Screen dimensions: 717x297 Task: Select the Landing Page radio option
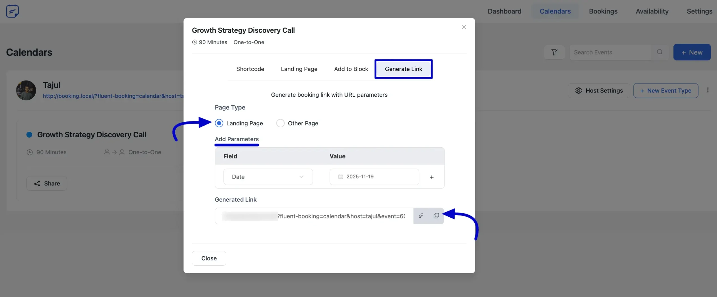coord(219,123)
